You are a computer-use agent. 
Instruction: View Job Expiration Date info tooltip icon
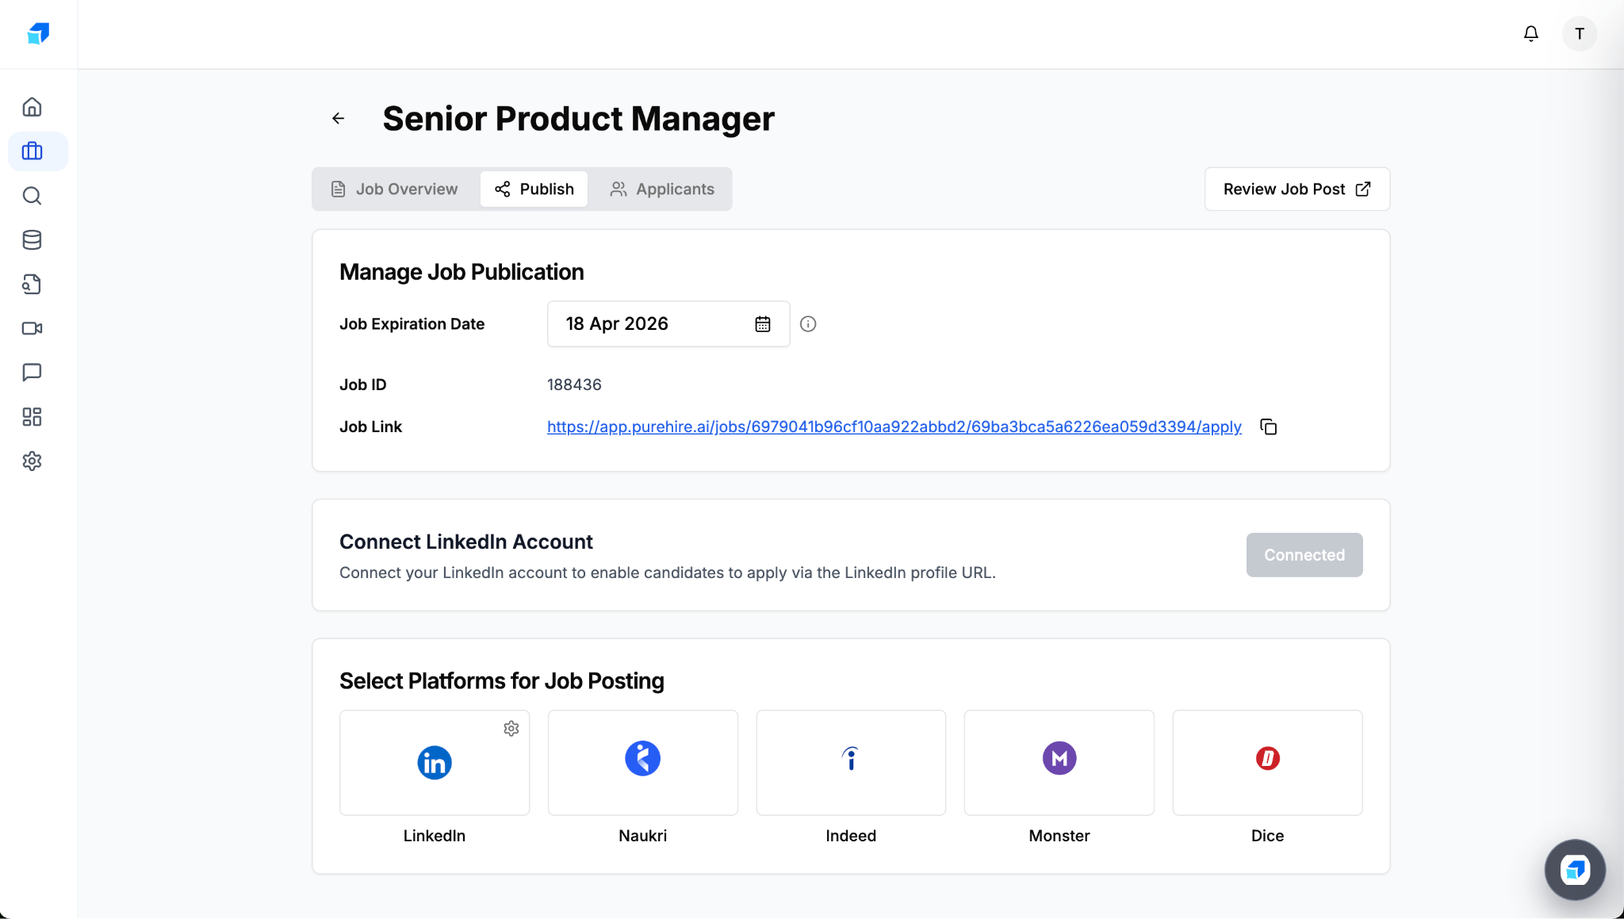(x=808, y=324)
